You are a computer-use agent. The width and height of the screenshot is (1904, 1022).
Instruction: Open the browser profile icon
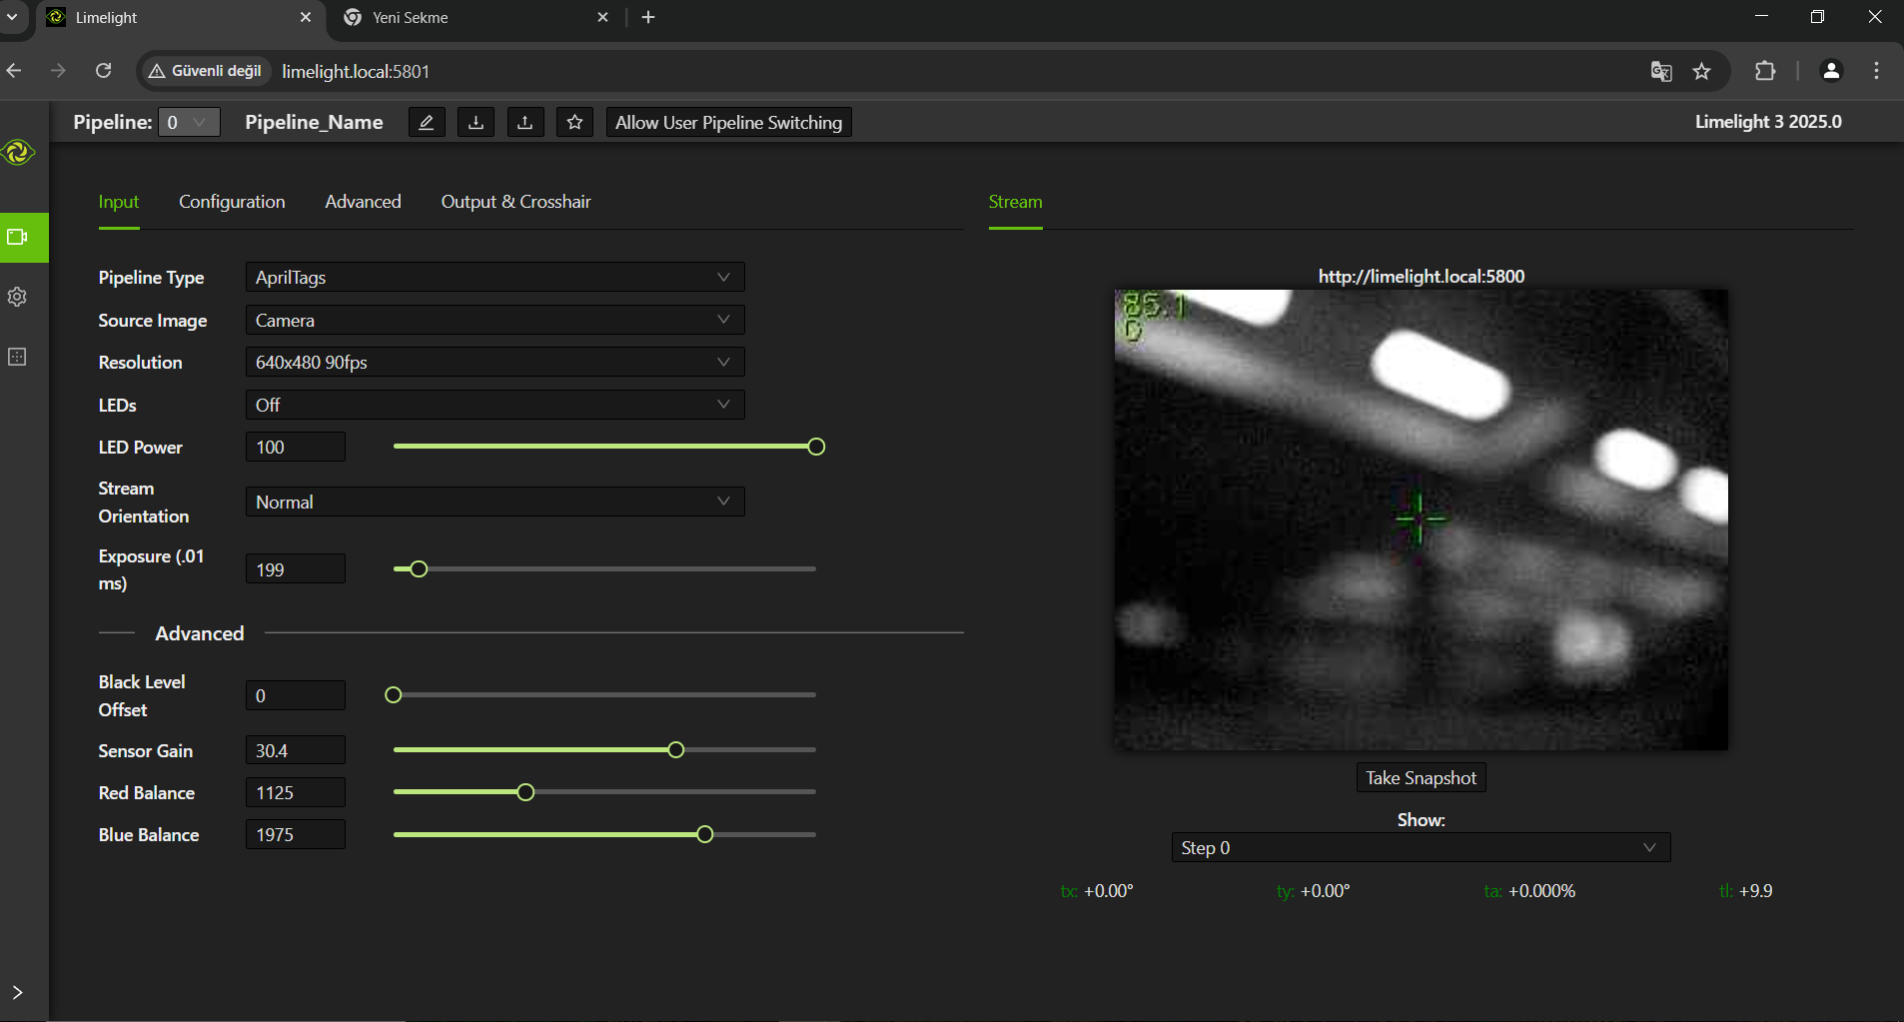(1831, 71)
